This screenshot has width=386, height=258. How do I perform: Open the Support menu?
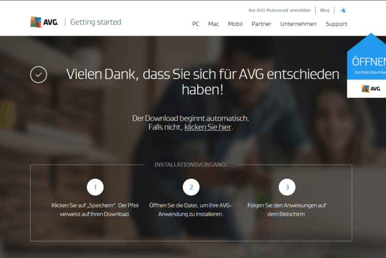coord(336,24)
